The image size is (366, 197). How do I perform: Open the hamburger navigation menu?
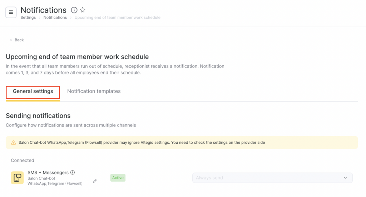[x=11, y=12]
